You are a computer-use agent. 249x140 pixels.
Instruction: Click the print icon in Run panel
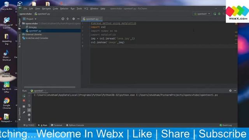pyautogui.click(x=29, y=115)
